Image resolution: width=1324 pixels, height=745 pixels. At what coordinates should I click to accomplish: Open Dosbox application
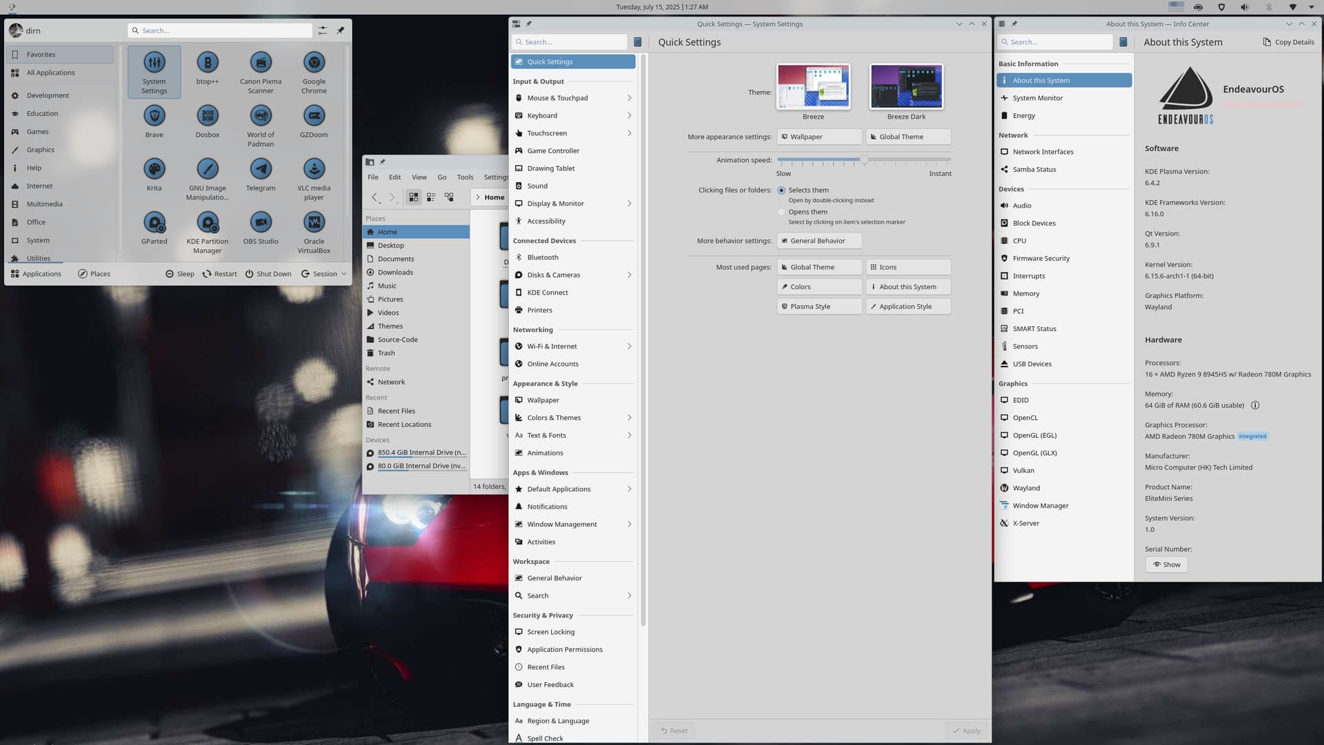pos(208,121)
